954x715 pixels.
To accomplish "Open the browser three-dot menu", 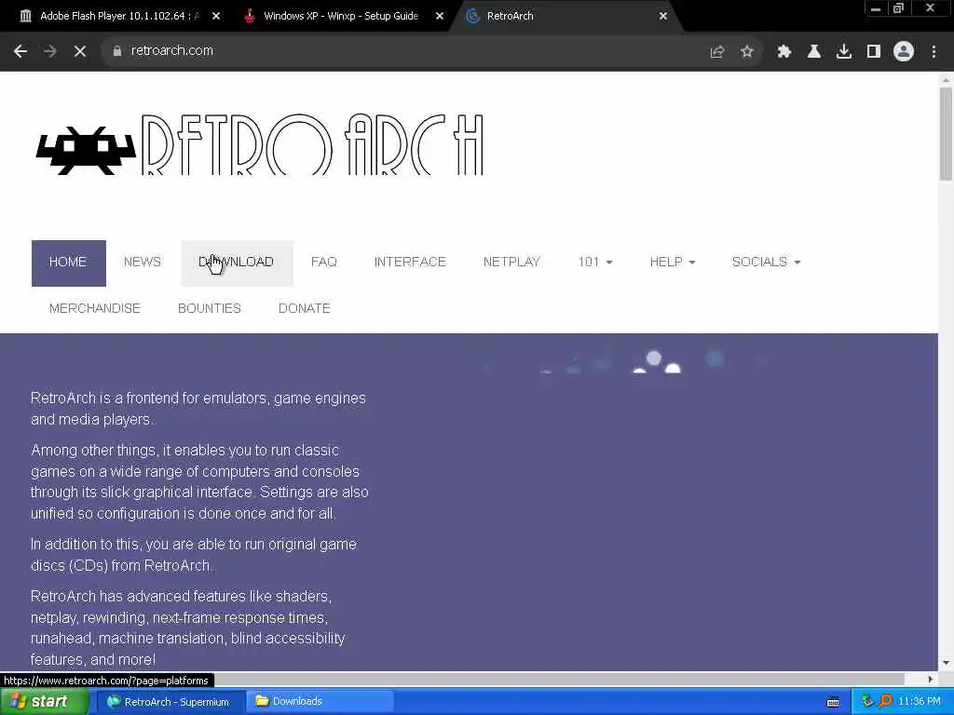I will (934, 52).
